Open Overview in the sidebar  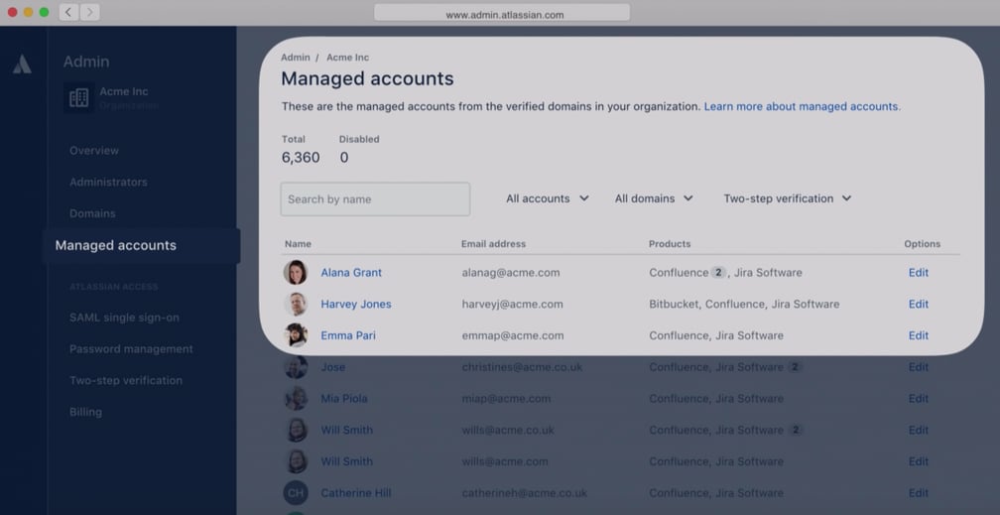click(x=94, y=151)
